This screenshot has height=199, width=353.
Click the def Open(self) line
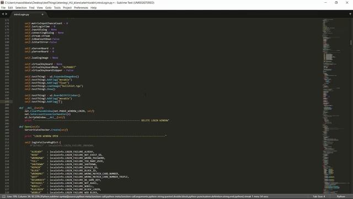[x=29, y=127]
